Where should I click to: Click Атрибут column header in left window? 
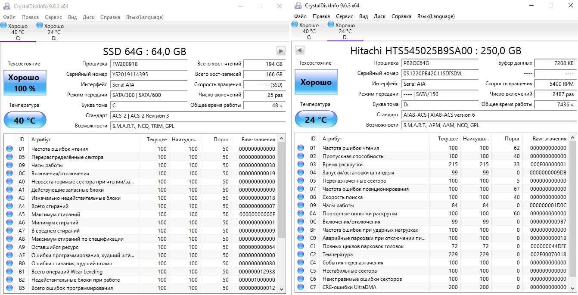(83, 139)
